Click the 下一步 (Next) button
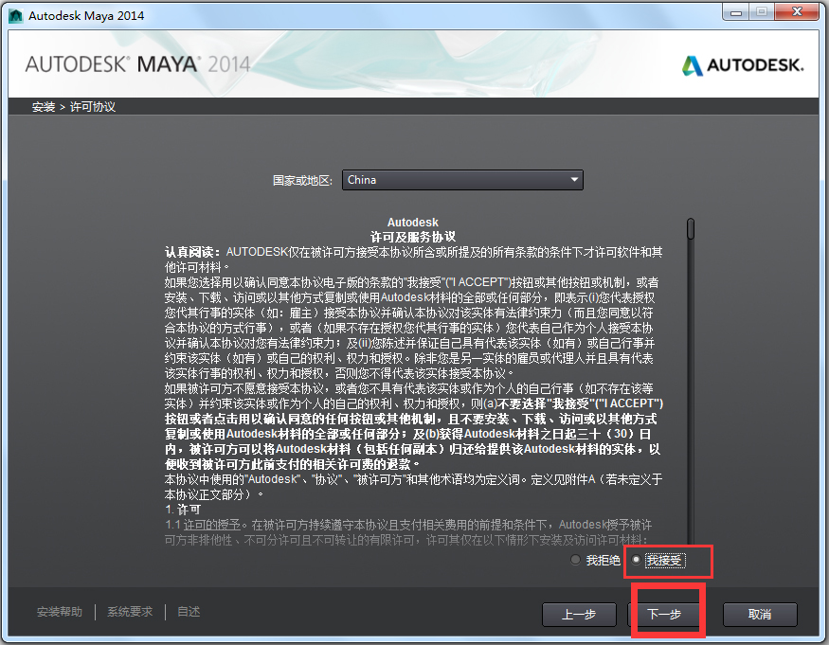The image size is (829, 645). point(667,614)
